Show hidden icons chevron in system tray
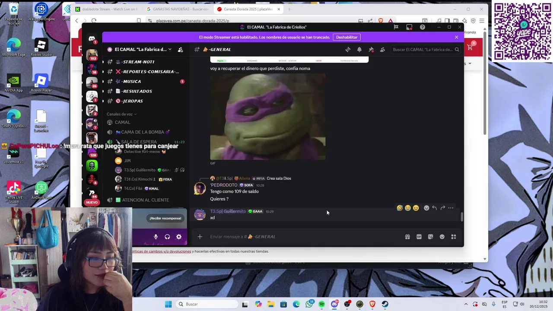 click(466, 304)
